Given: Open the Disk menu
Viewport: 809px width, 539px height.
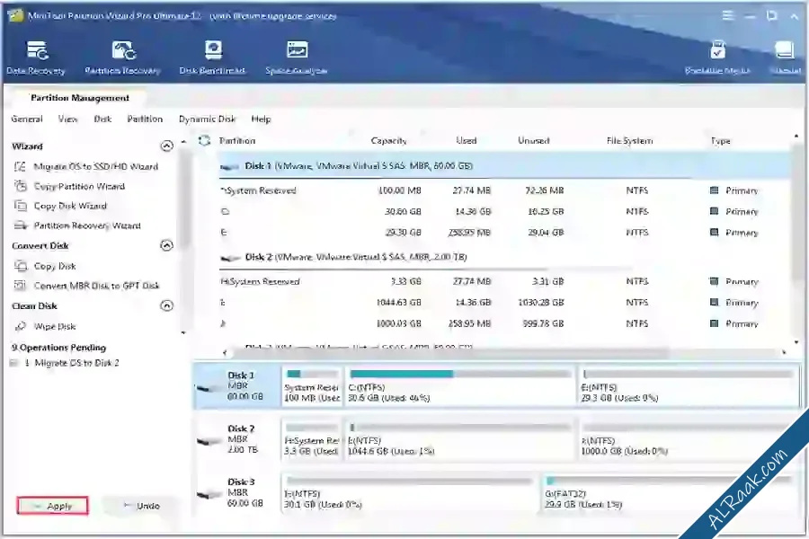Looking at the screenshot, I should coord(102,119).
